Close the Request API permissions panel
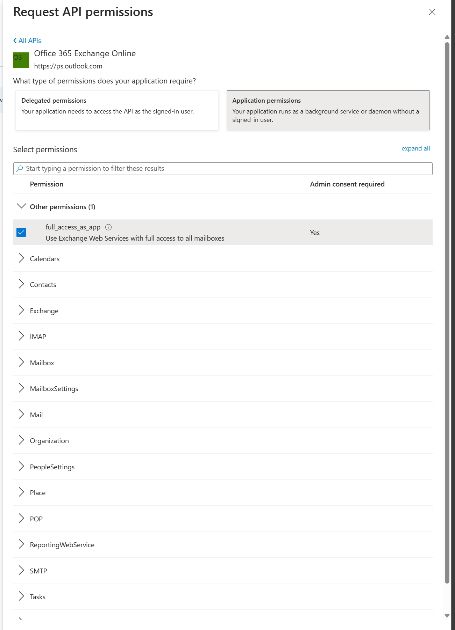This screenshot has width=455, height=630. tap(432, 12)
